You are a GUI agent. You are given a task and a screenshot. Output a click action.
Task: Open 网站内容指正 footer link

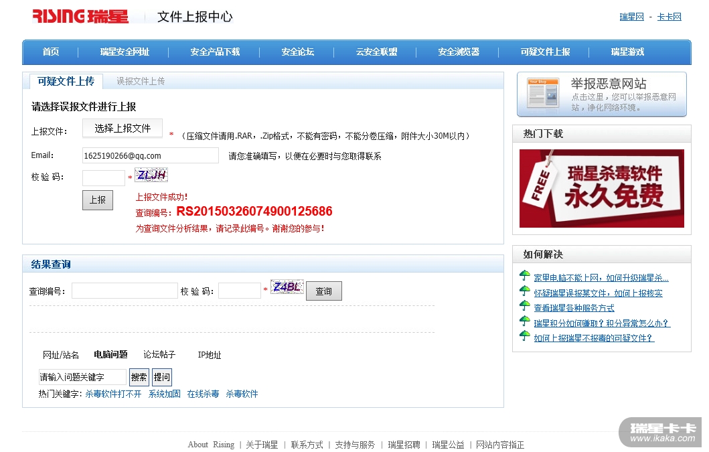pos(500,445)
